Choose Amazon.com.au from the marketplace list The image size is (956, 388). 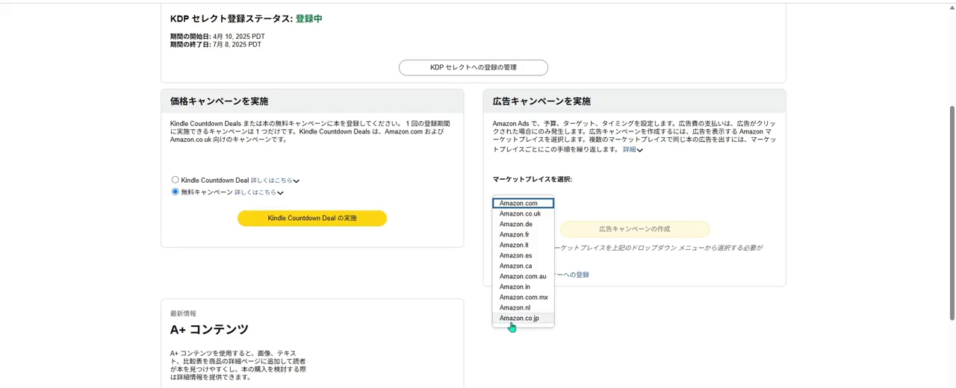pyautogui.click(x=523, y=276)
